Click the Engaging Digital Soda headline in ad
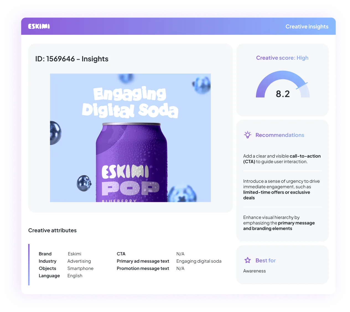This screenshot has height=312, width=350. (x=130, y=102)
